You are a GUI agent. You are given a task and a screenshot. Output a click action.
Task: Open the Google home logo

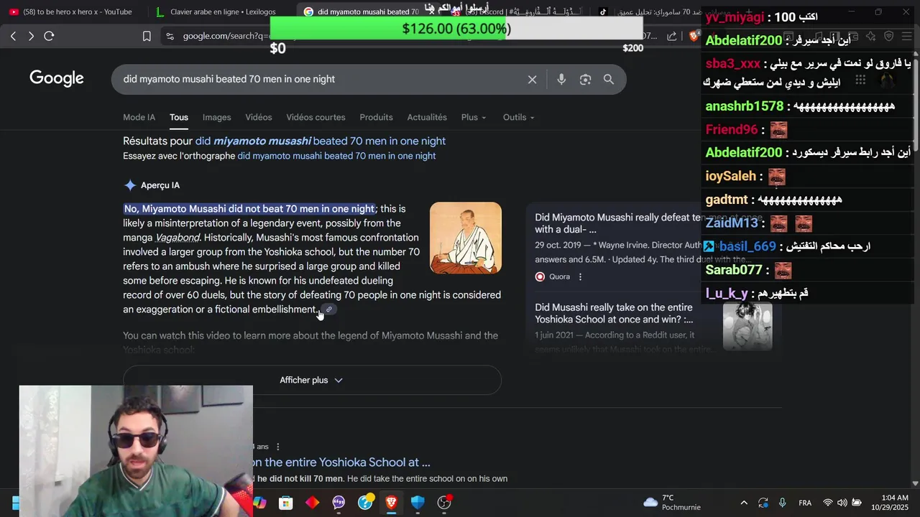(57, 79)
